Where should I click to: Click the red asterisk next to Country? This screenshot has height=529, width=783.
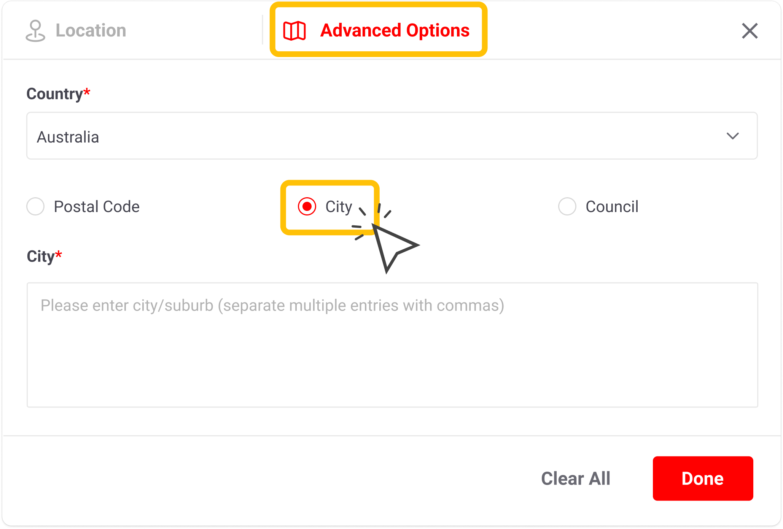click(x=87, y=91)
